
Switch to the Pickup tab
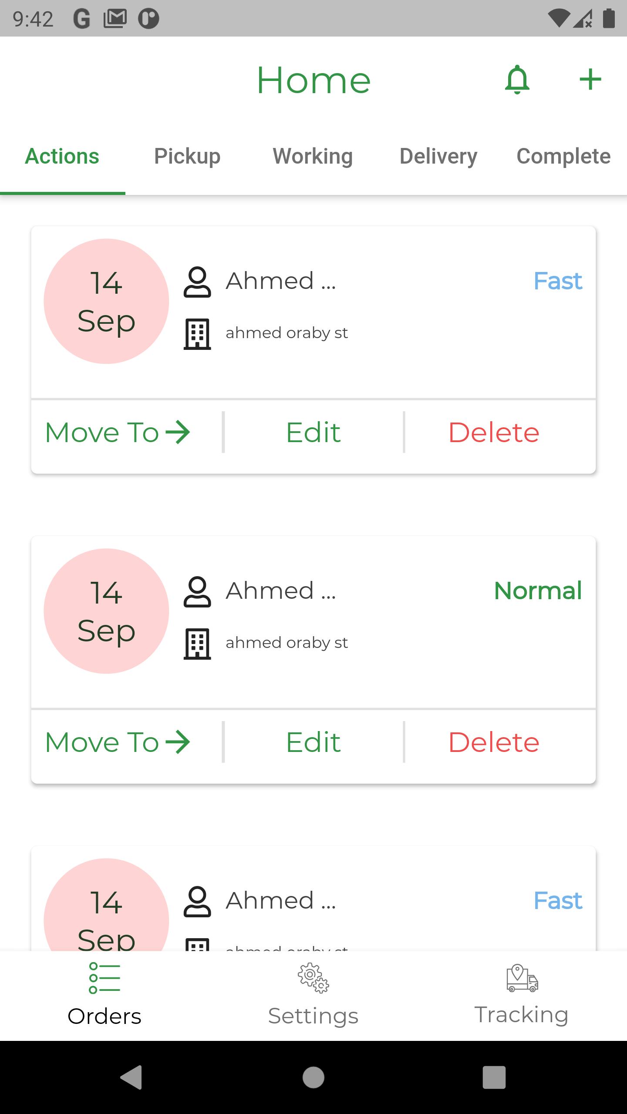[x=187, y=157]
